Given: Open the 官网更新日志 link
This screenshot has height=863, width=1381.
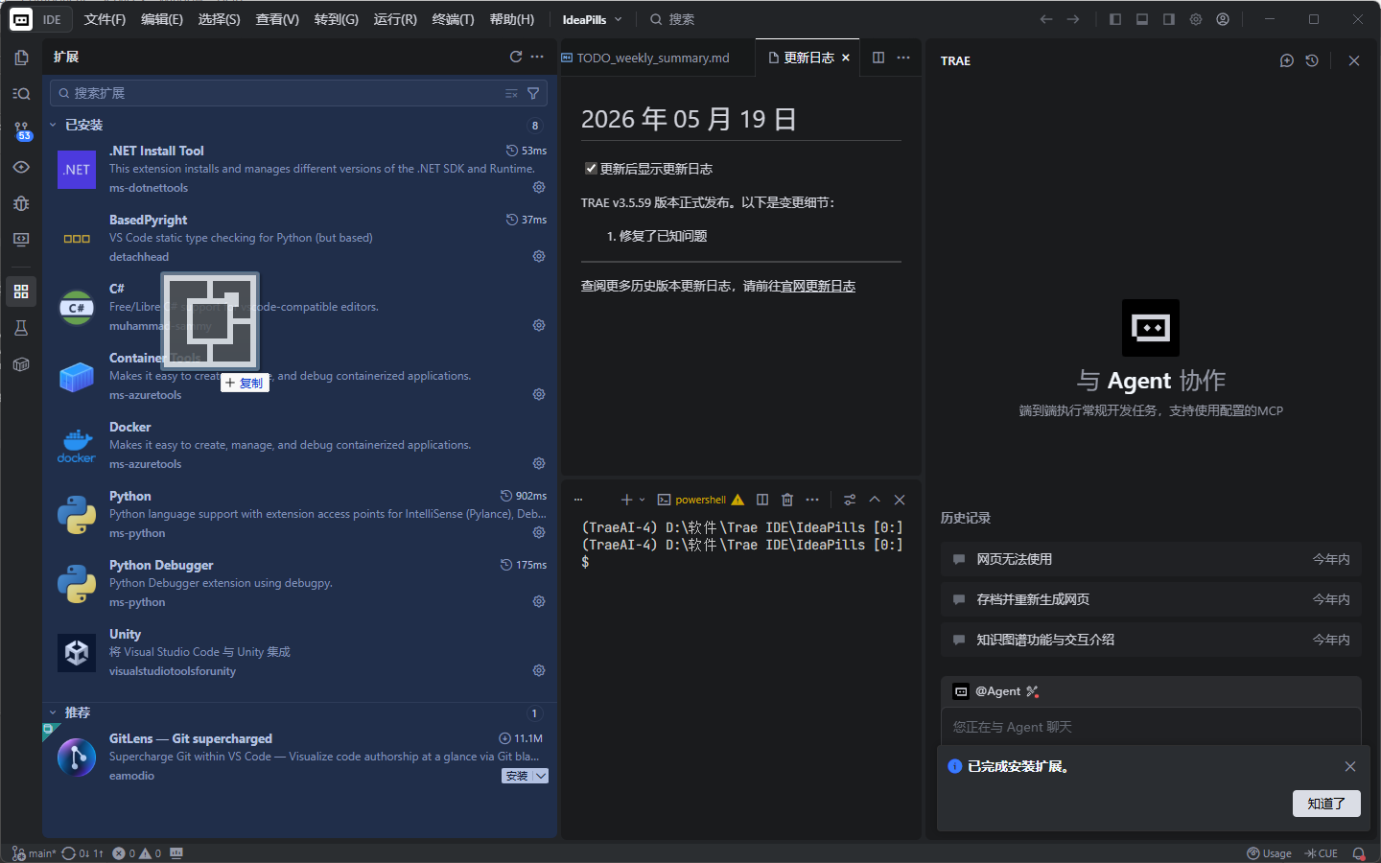Looking at the screenshot, I should 818,286.
